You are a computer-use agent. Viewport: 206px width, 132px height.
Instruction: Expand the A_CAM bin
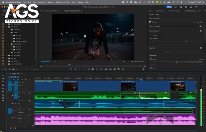[11, 36]
